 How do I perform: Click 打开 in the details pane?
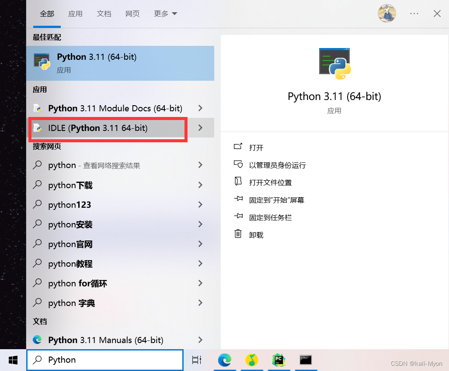click(x=256, y=148)
